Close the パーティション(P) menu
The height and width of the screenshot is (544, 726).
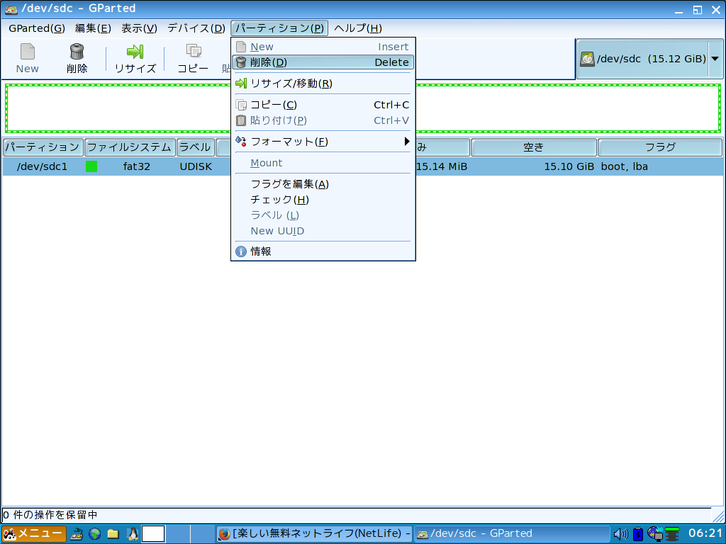point(279,28)
